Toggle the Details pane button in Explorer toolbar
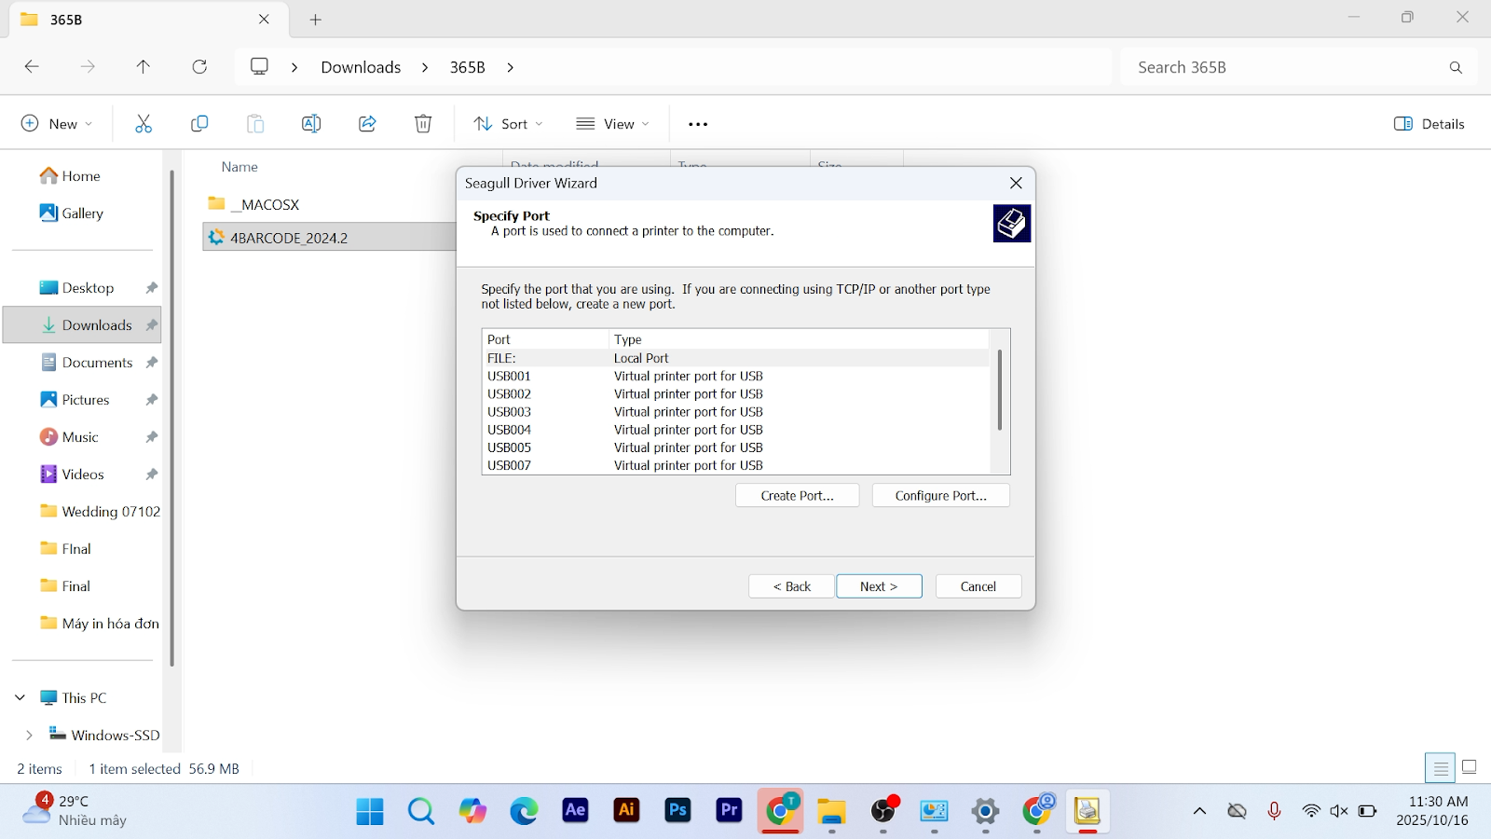Image resolution: width=1491 pixels, height=839 pixels. pyautogui.click(x=1429, y=124)
